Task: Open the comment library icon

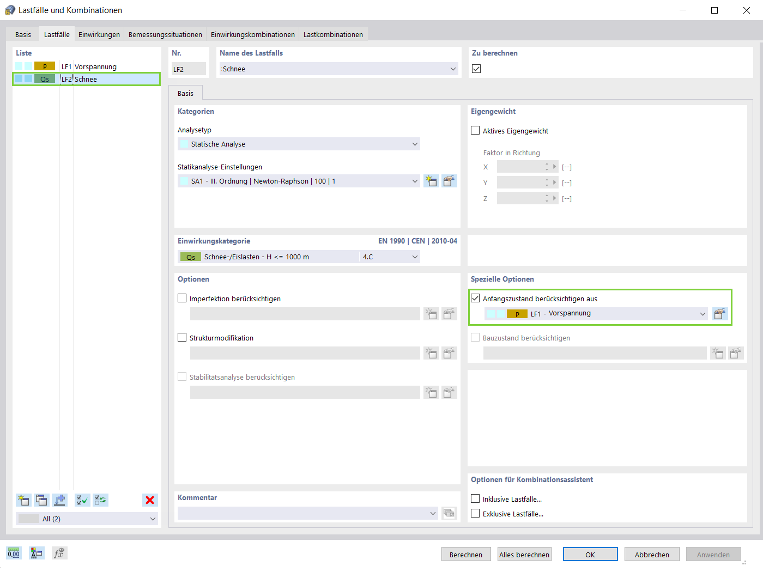Action: point(449,513)
